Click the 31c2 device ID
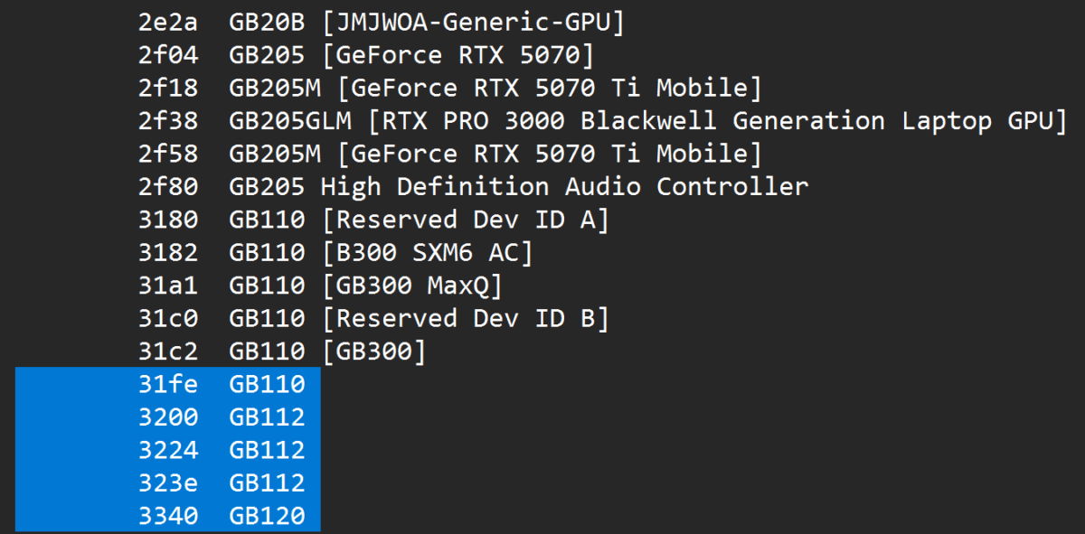 pyautogui.click(x=168, y=351)
